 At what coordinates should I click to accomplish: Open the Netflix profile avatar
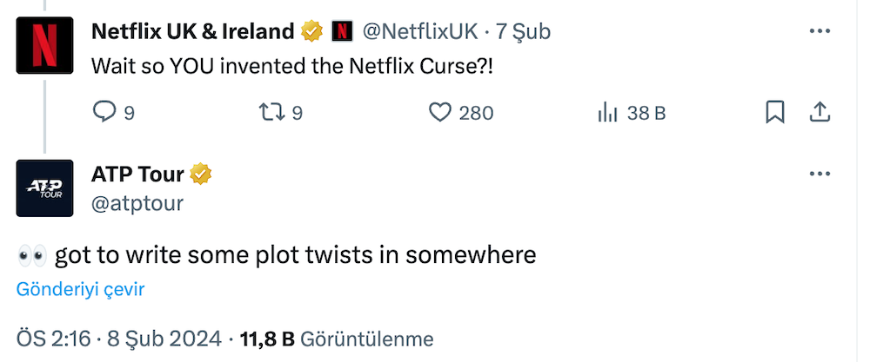coord(44,45)
